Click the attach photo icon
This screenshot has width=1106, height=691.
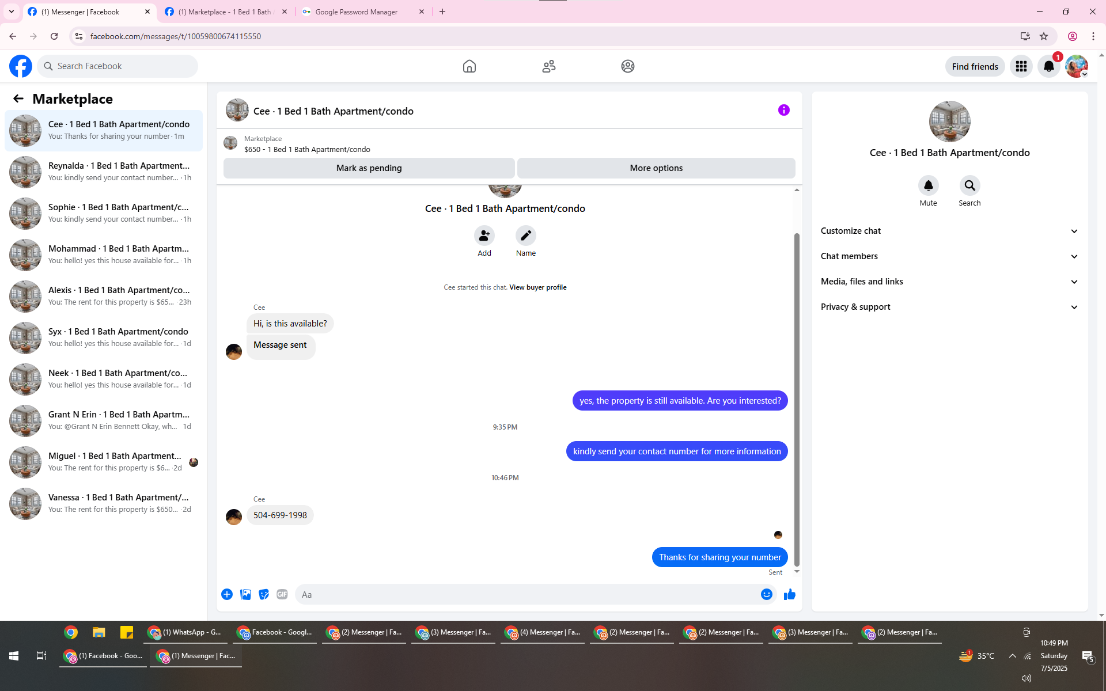coord(245,594)
